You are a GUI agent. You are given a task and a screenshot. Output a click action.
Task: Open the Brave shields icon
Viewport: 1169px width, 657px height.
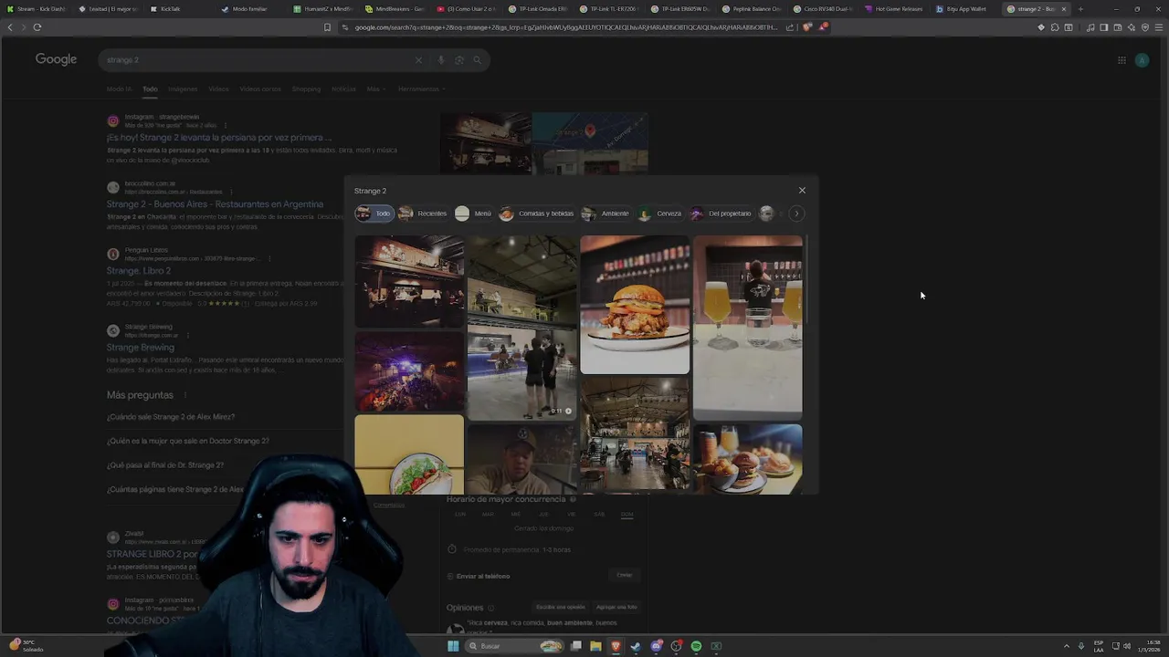pos(807,27)
